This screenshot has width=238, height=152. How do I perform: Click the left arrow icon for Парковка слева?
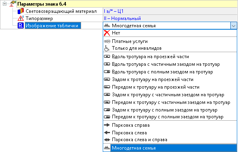[107, 133]
